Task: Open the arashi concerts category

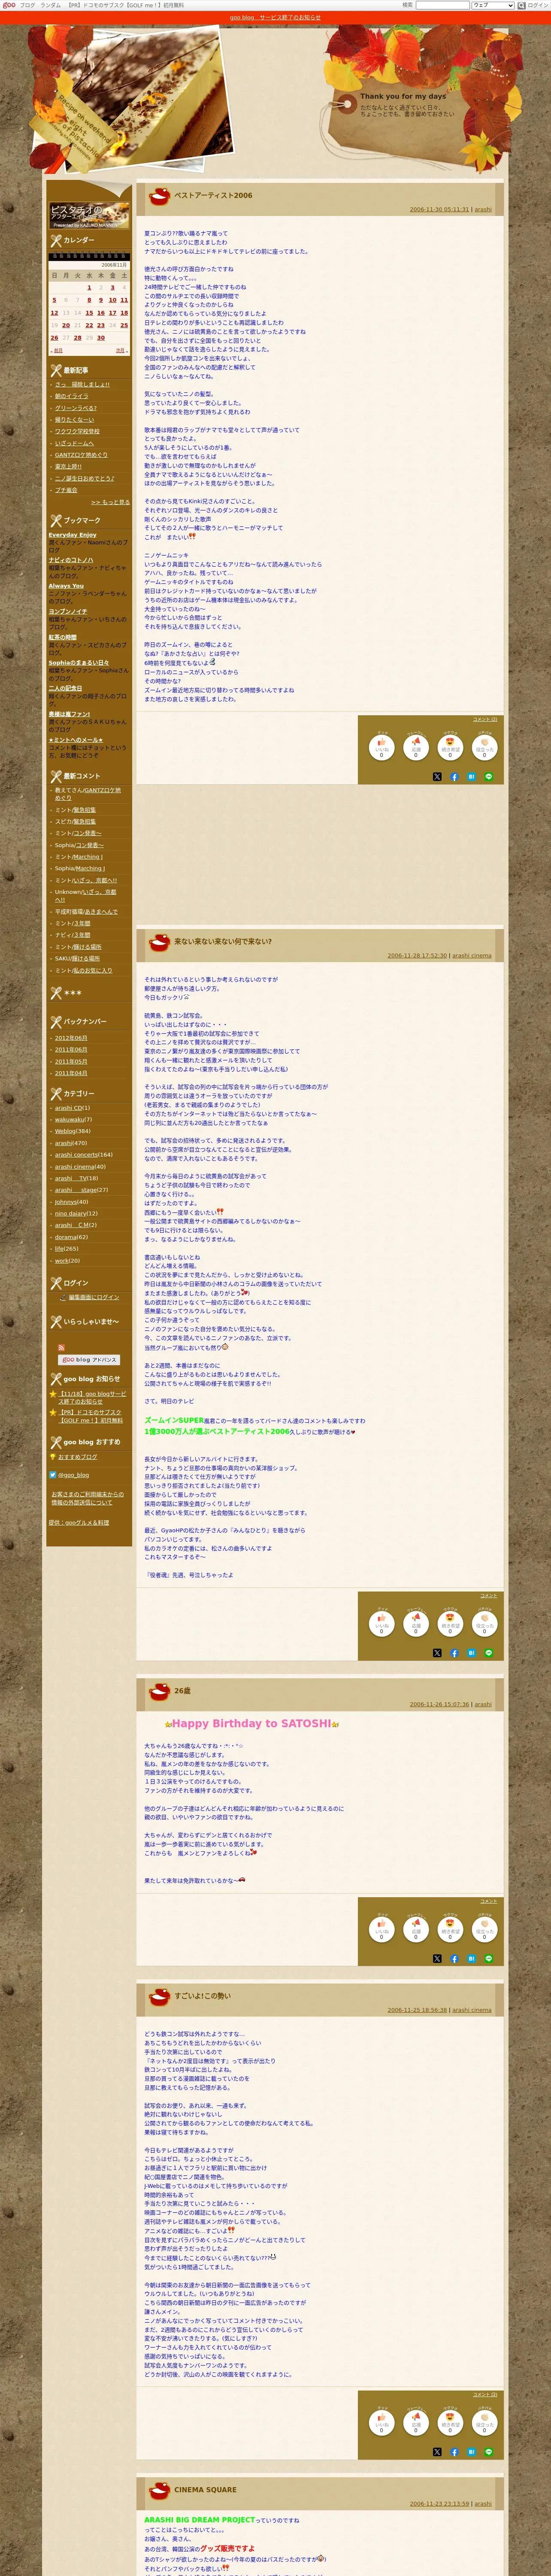Action: pyautogui.click(x=76, y=1154)
